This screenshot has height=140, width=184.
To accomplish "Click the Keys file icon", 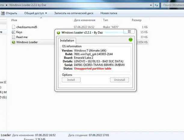I will (13, 32).
